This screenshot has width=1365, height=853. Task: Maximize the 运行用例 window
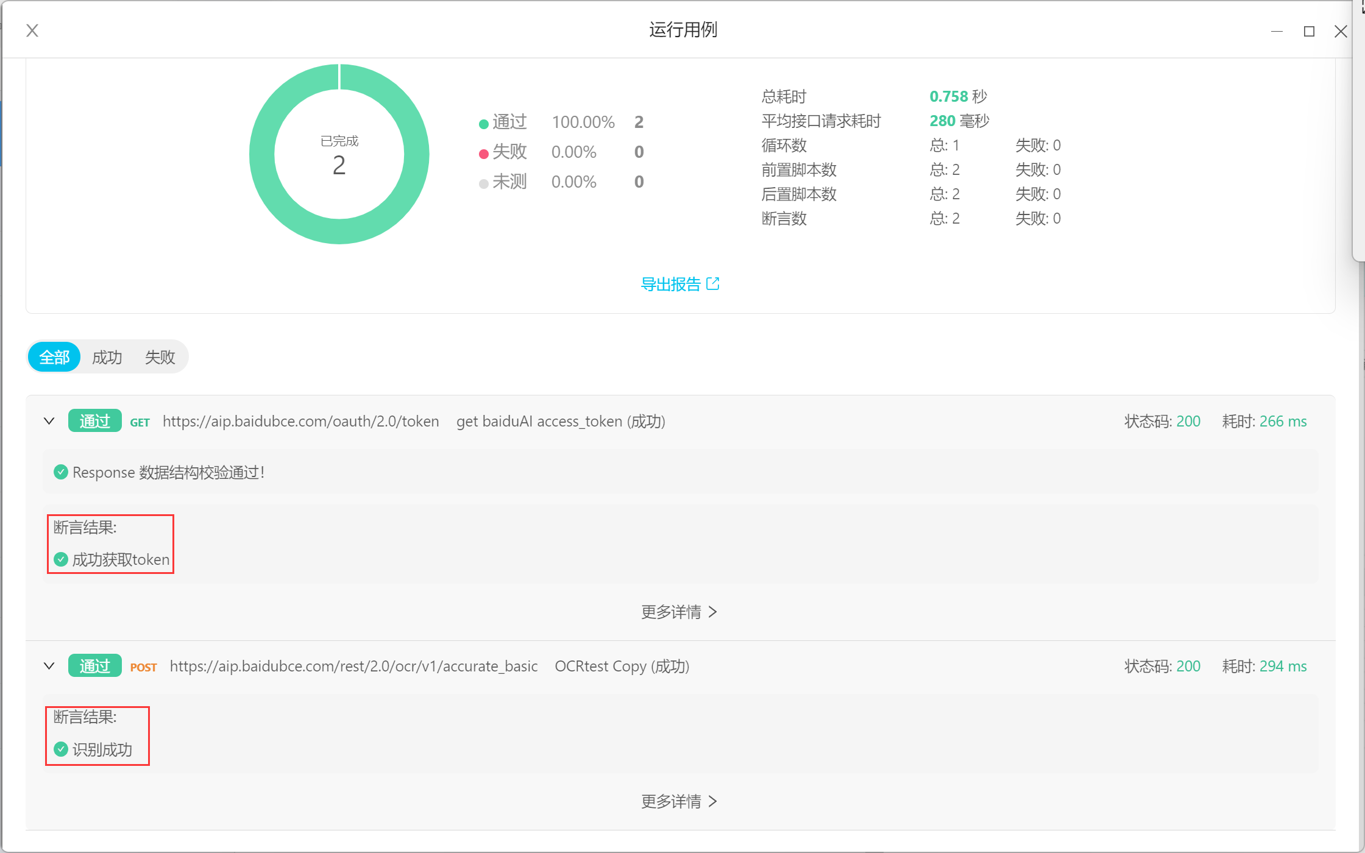click(1309, 31)
